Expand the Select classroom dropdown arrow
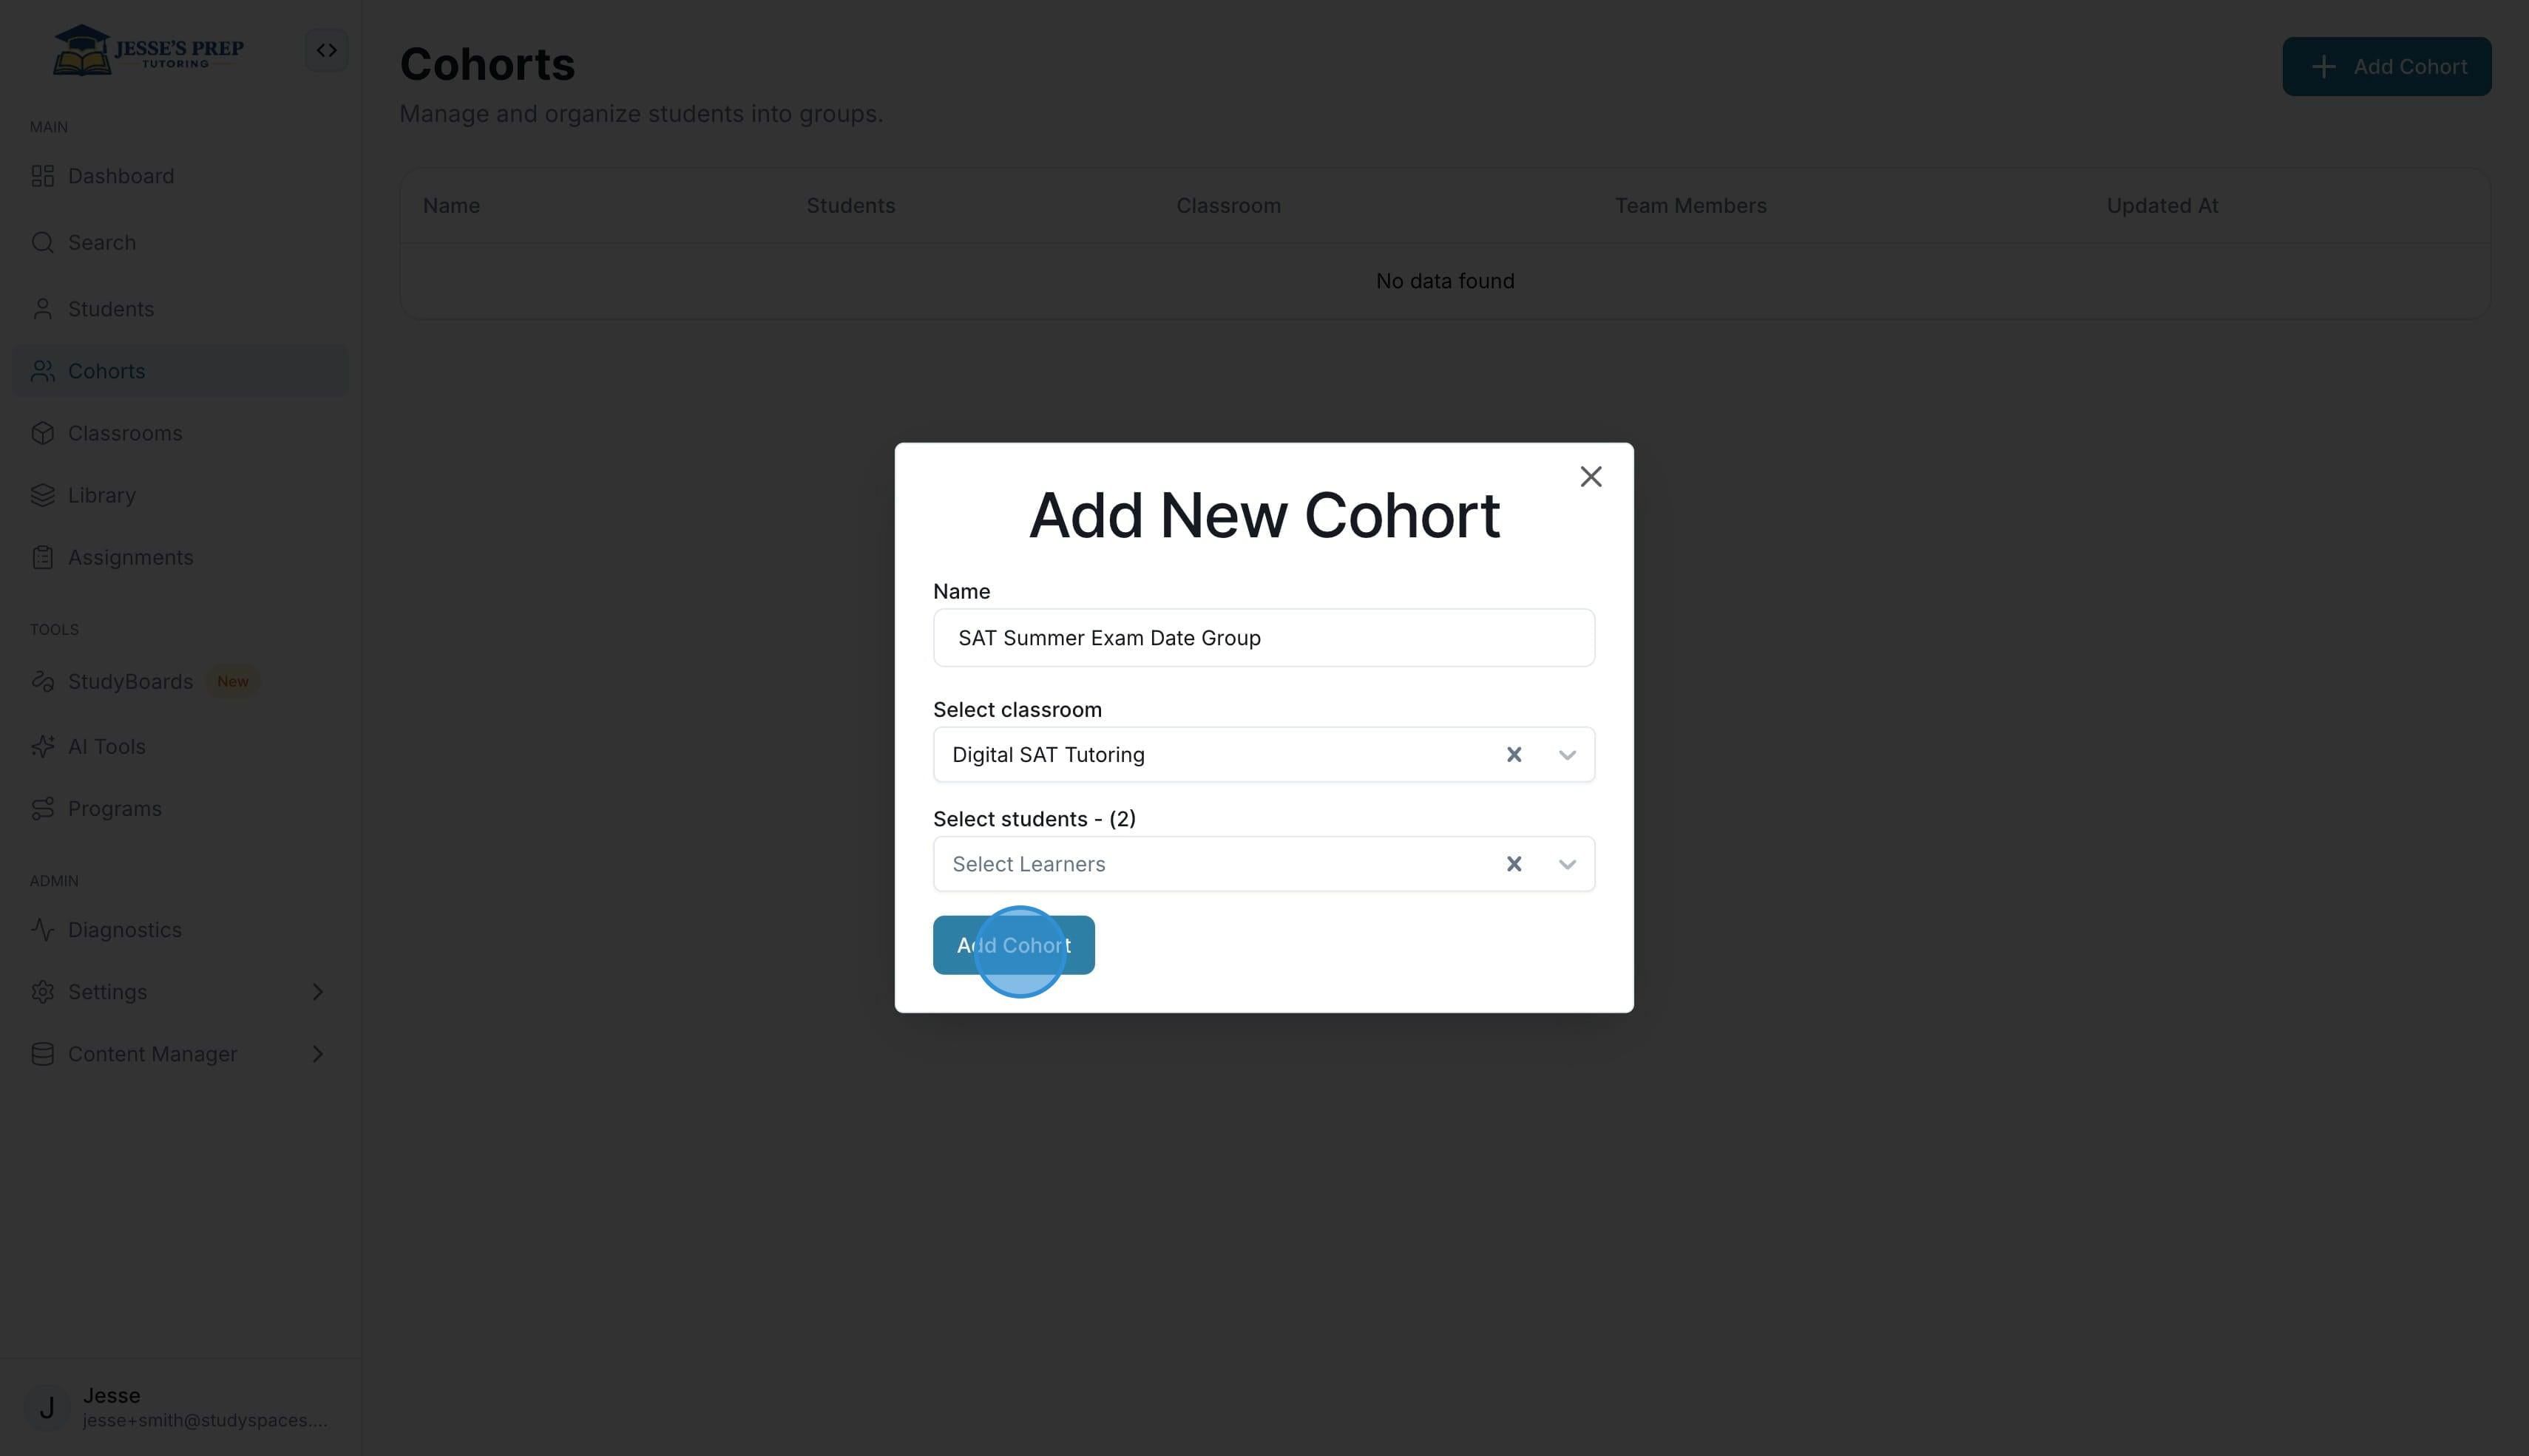Viewport: 2529px width, 1456px height. coord(1567,755)
